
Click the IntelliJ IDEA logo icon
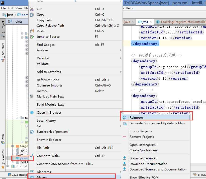tap(3, 3)
